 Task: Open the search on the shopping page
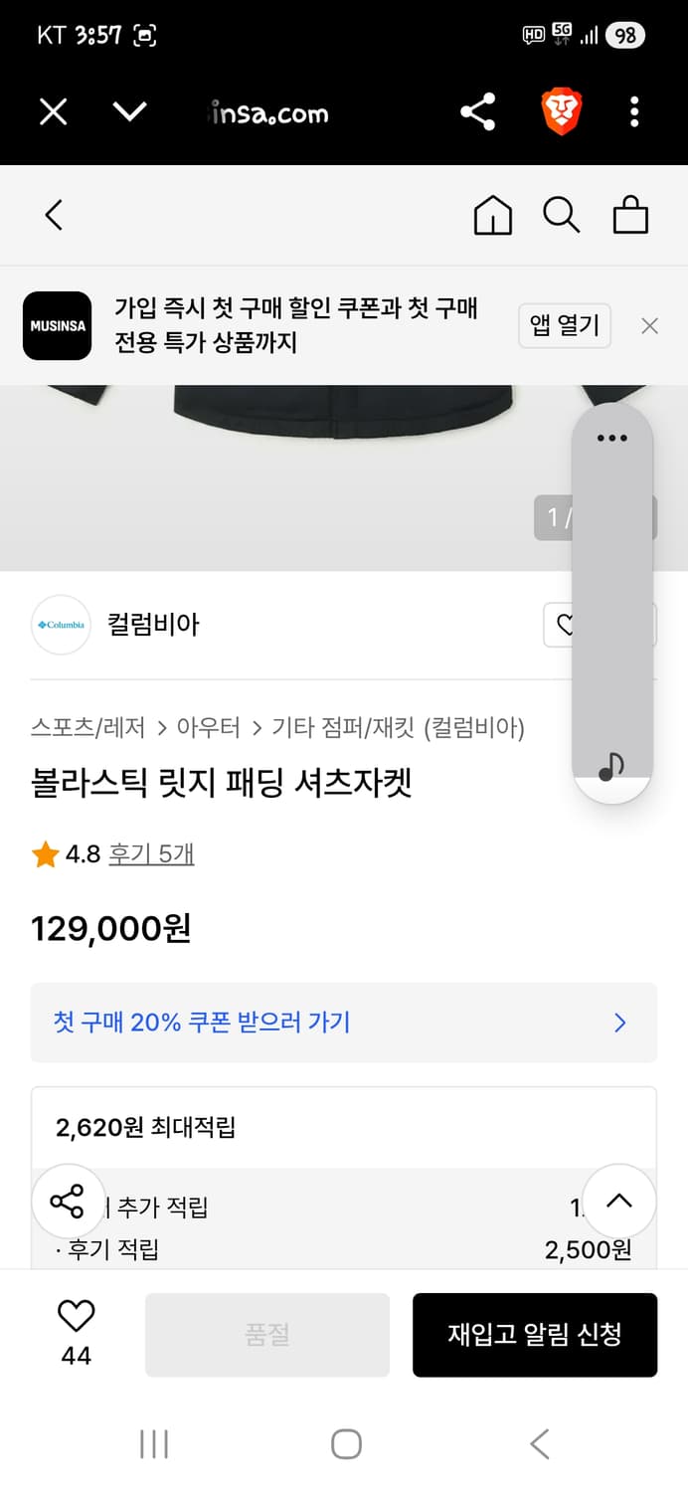point(562,215)
